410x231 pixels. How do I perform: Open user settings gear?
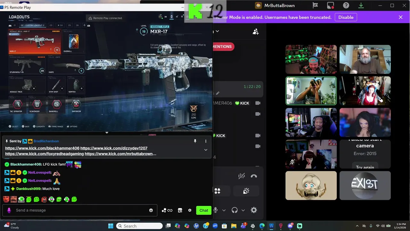coord(254,210)
